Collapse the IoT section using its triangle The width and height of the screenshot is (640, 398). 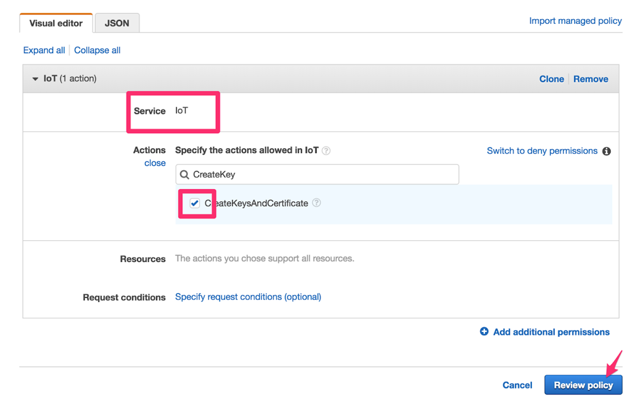(x=35, y=79)
